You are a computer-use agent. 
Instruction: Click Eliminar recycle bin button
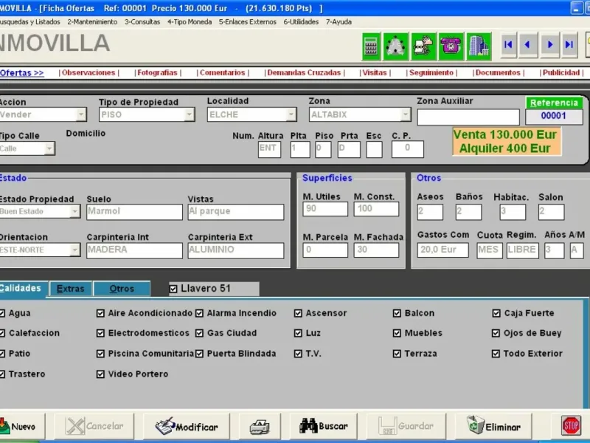[493, 426]
